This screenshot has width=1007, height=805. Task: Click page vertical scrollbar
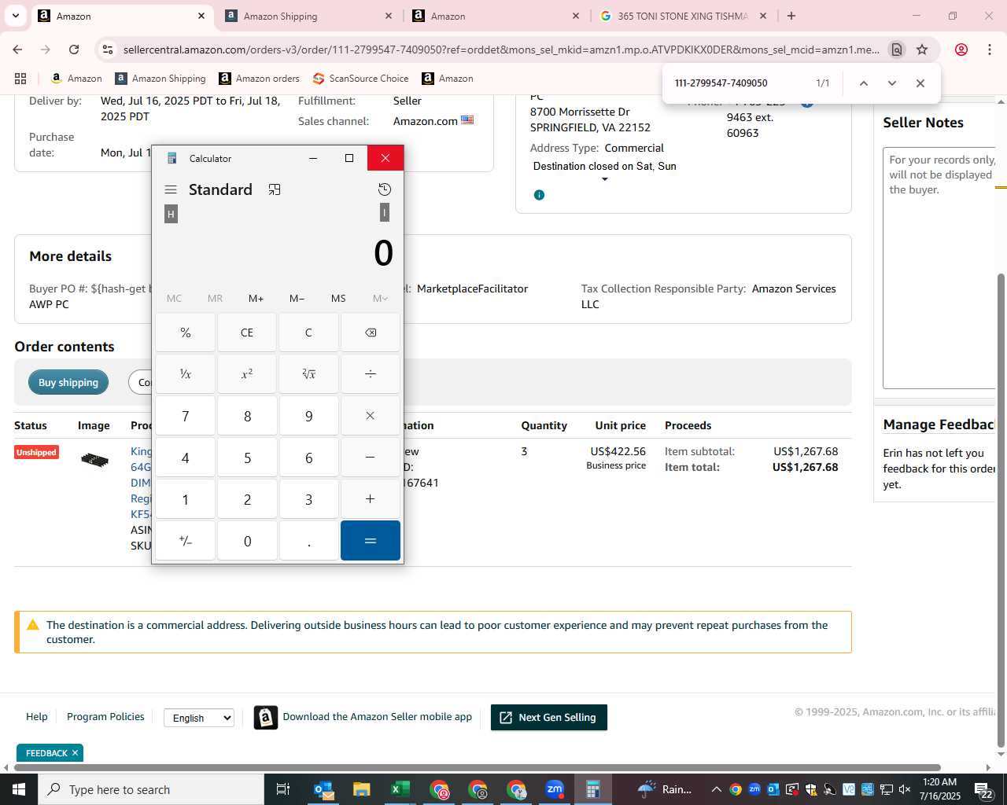[1001, 509]
